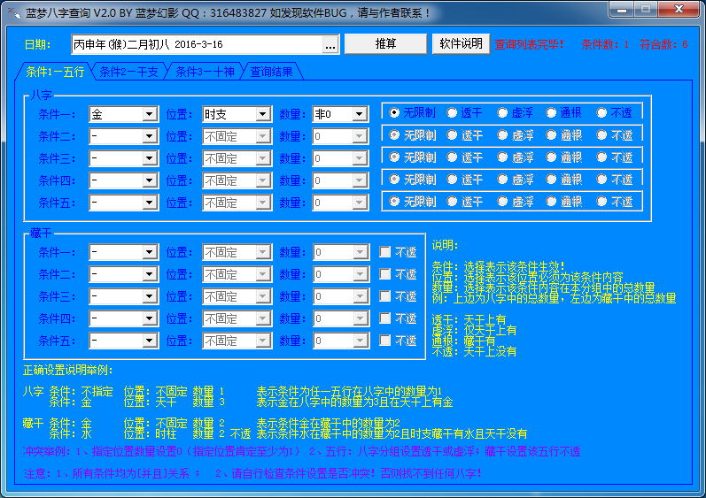Check 不透 checkbox for 藏干 条件二
Image resolution: width=706 pixels, height=498 pixels.
pyautogui.click(x=385, y=273)
